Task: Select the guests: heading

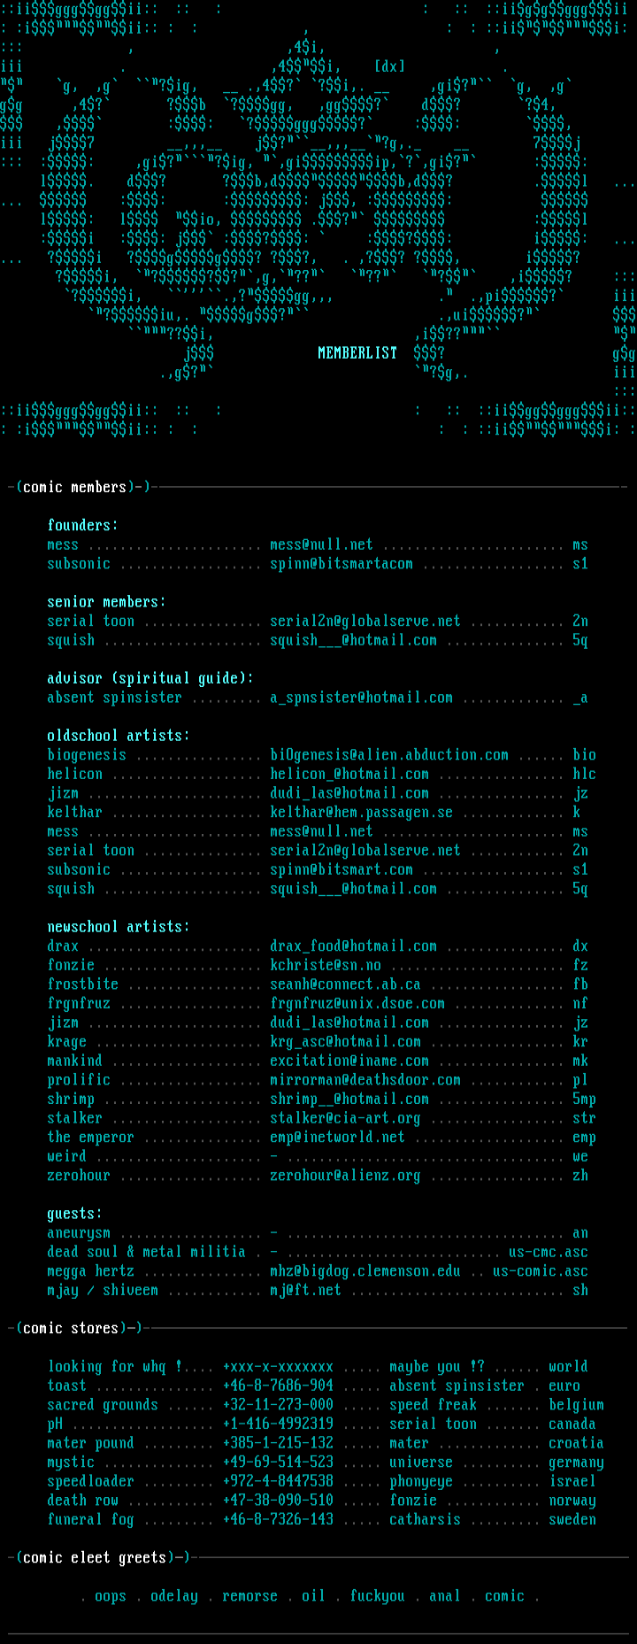Action: coord(74,1214)
